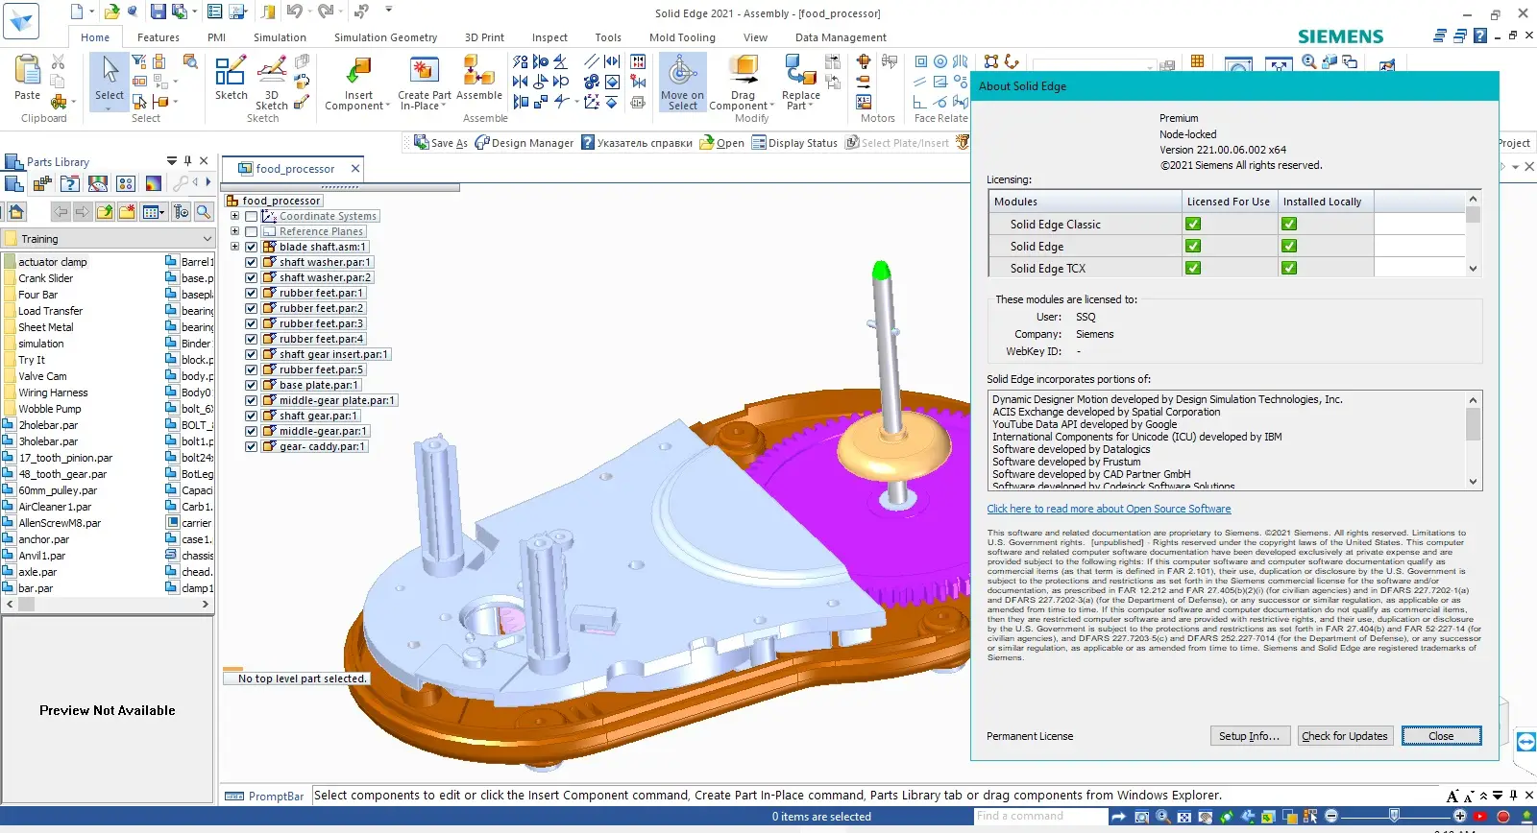Click the ribbon help question mark icon

pyautogui.click(x=1480, y=36)
